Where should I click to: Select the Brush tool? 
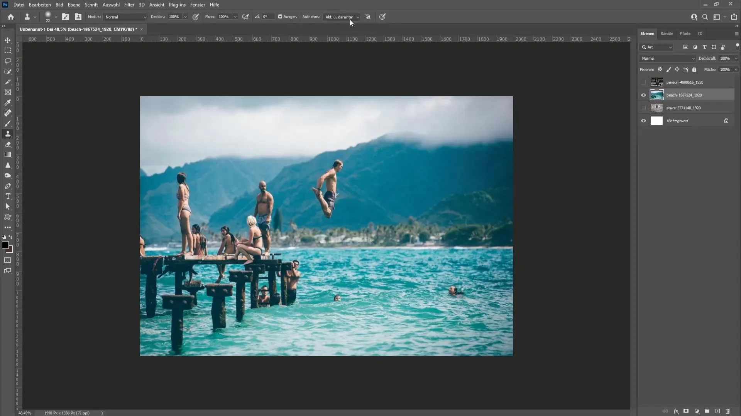[x=8, y=123]
